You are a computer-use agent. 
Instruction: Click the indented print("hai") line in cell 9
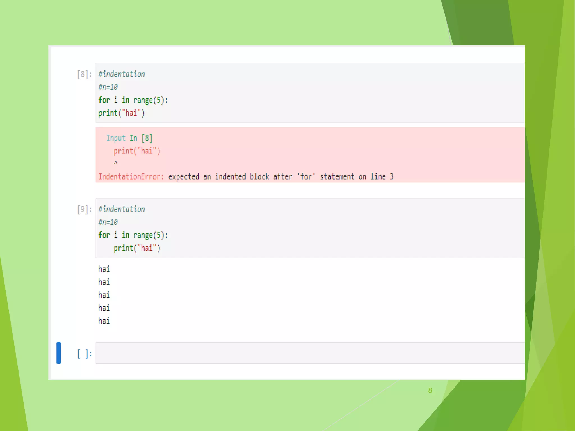tap(137, 248)
